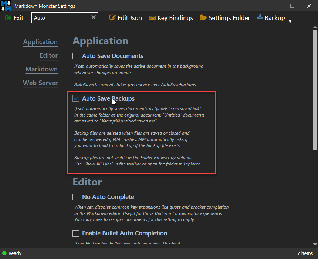318x259 pixels.
Task: Click the Ready status text
Action: tap(15, 253)
